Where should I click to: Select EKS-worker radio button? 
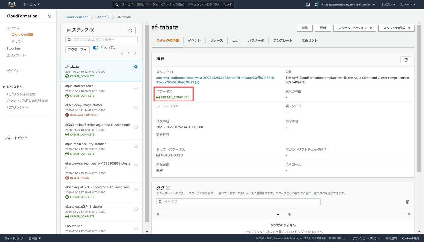[136, 228]
